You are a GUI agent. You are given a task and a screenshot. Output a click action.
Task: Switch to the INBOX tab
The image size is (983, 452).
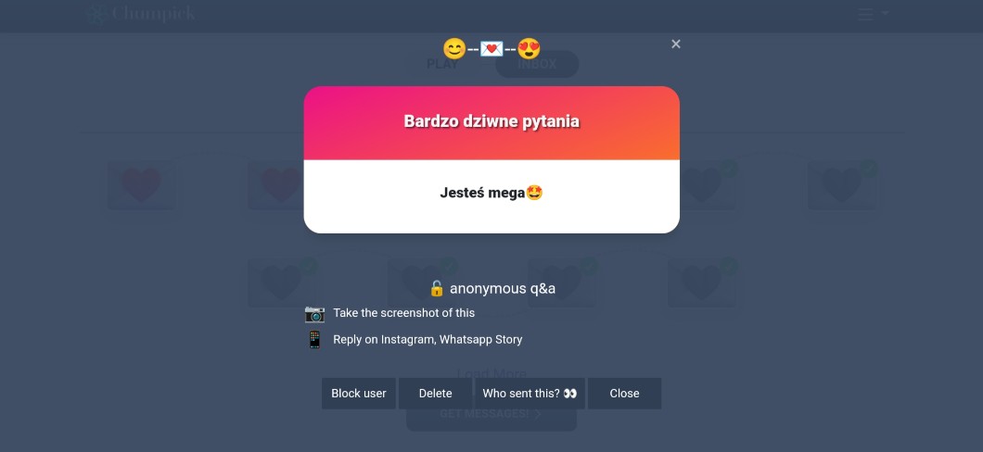point(537,64)
